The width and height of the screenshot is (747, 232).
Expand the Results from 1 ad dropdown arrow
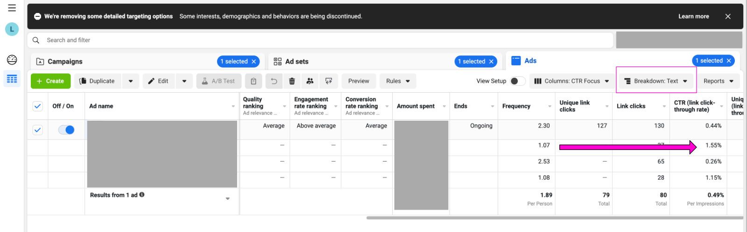coord(228,199)
